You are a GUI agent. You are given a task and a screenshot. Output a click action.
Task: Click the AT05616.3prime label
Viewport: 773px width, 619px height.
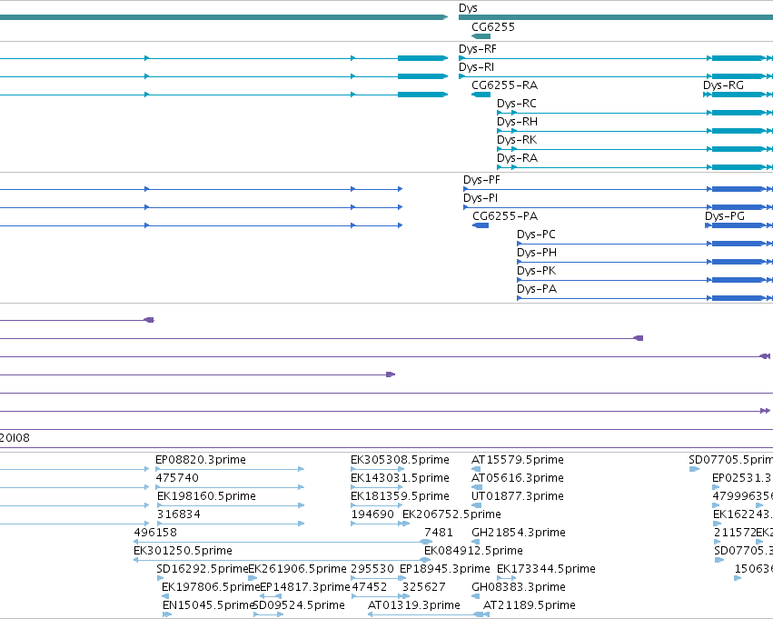[x=518, y=478]
